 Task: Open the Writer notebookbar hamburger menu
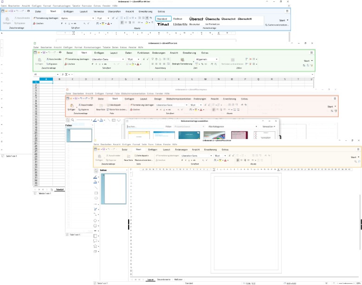(x=287, y=11)
